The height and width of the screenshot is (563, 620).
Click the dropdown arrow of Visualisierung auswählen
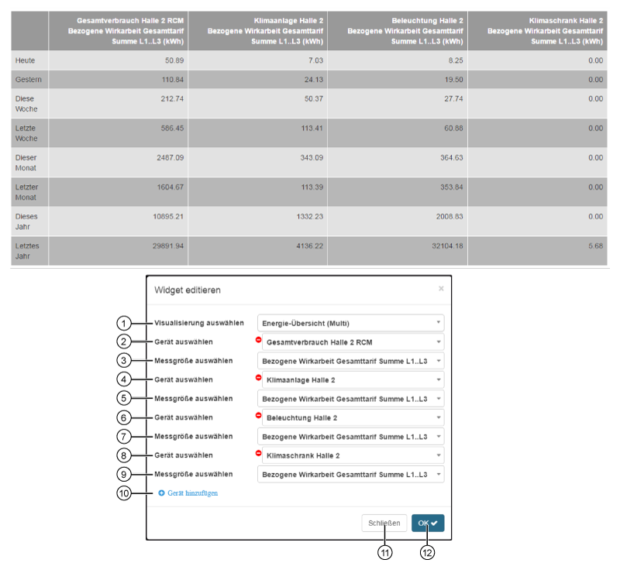tap(439, 322)
